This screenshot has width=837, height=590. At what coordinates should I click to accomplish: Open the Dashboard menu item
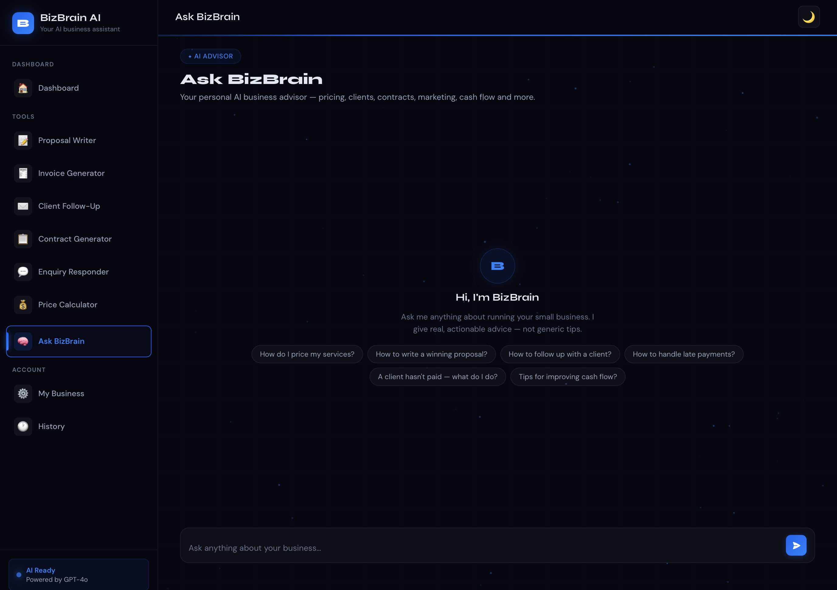[x=79, y=88]
